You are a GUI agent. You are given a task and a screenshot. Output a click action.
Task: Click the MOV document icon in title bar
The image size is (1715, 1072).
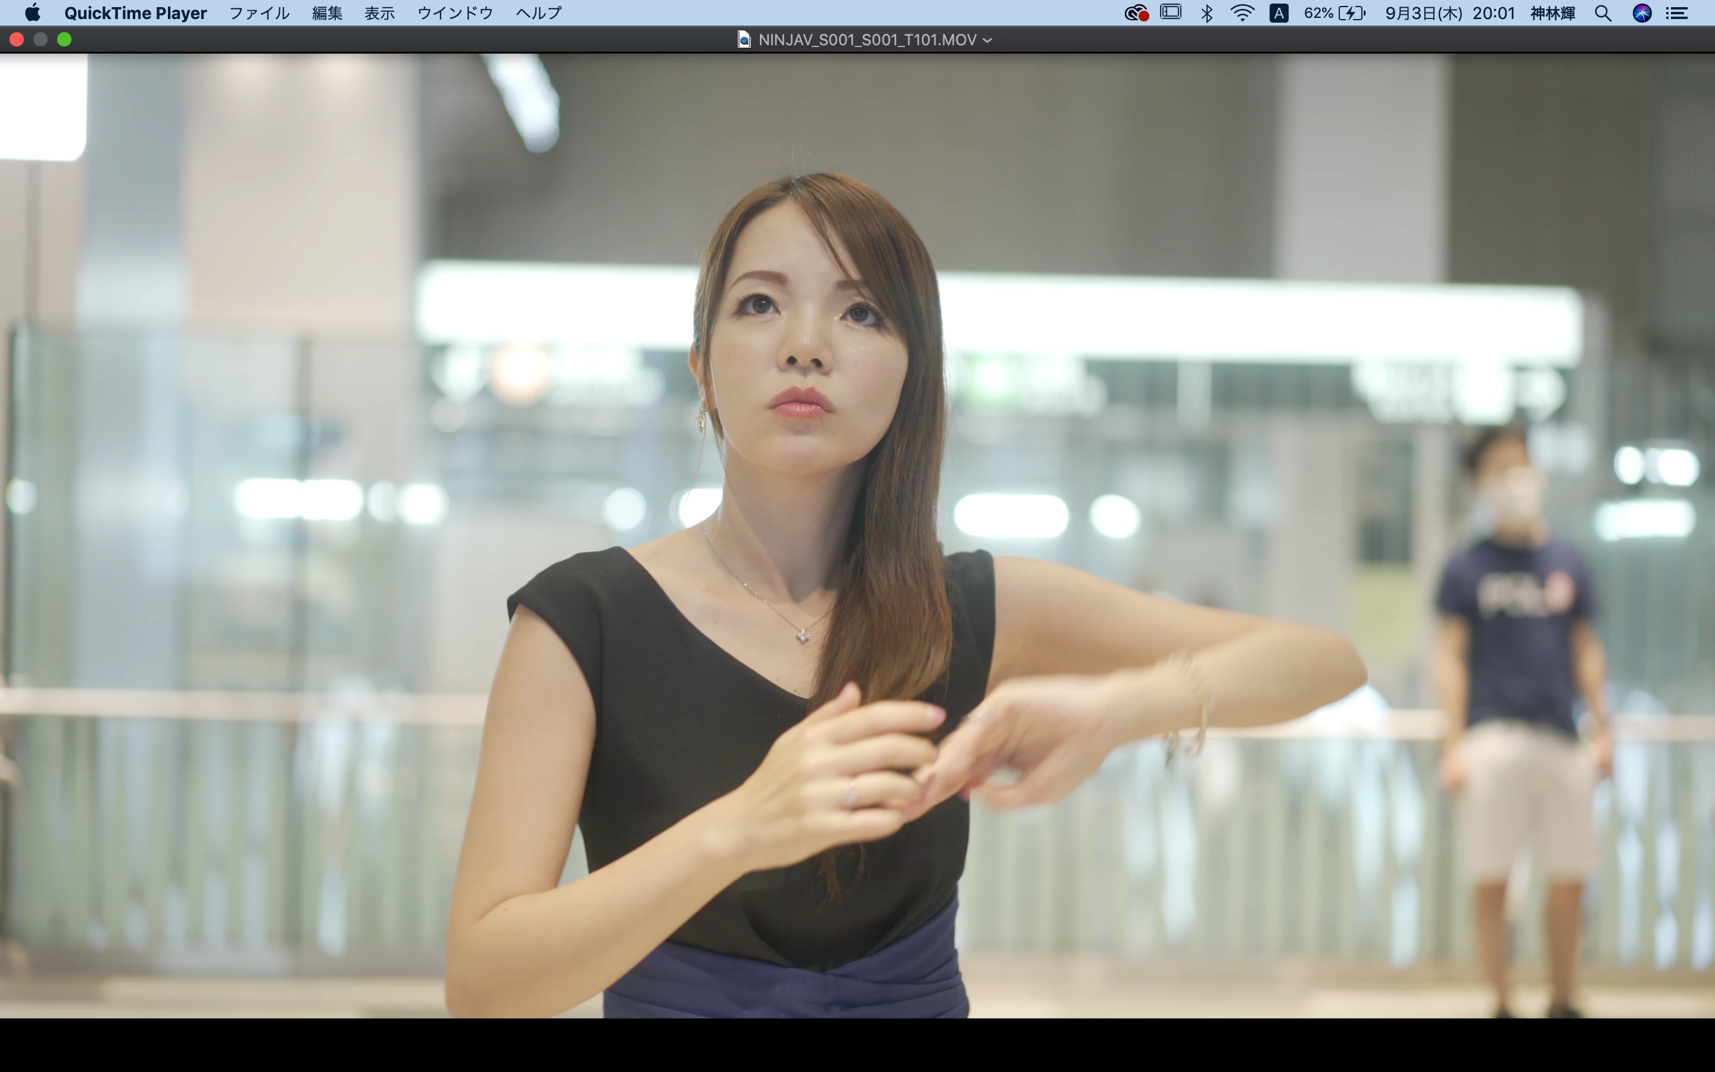coord(743,40)
